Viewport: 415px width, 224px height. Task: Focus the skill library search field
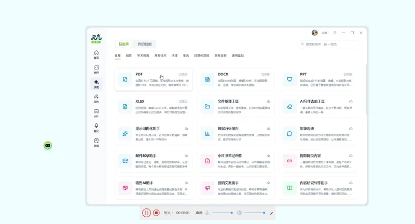click(328, 44)
